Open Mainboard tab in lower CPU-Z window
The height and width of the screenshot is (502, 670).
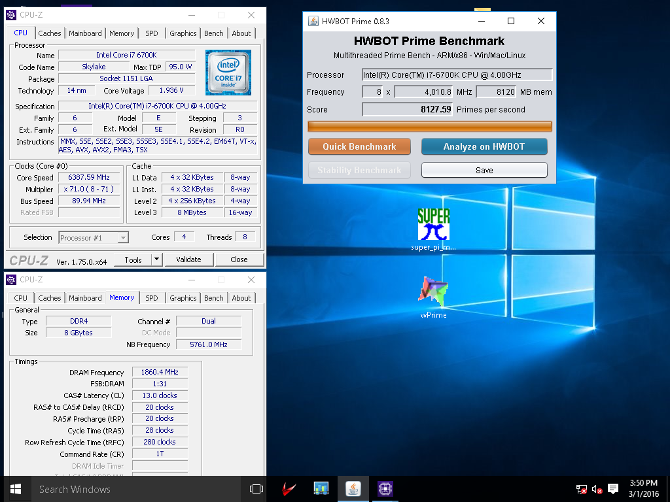coord(85,298)
